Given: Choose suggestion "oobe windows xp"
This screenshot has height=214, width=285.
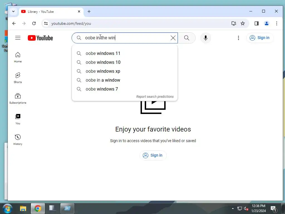Looking at the screenshot, I should coord(125,71).
